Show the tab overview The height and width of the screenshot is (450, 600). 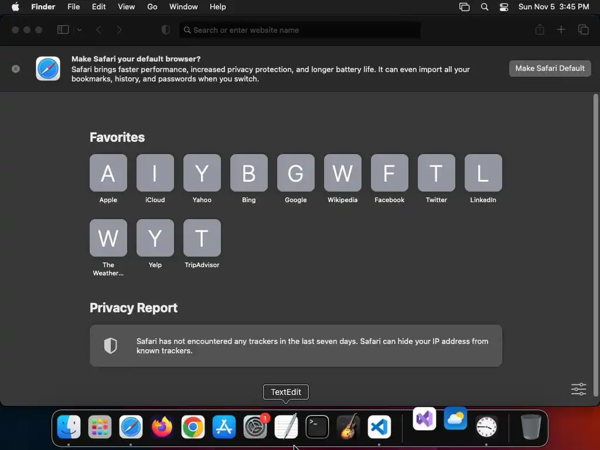click(583, 29)
